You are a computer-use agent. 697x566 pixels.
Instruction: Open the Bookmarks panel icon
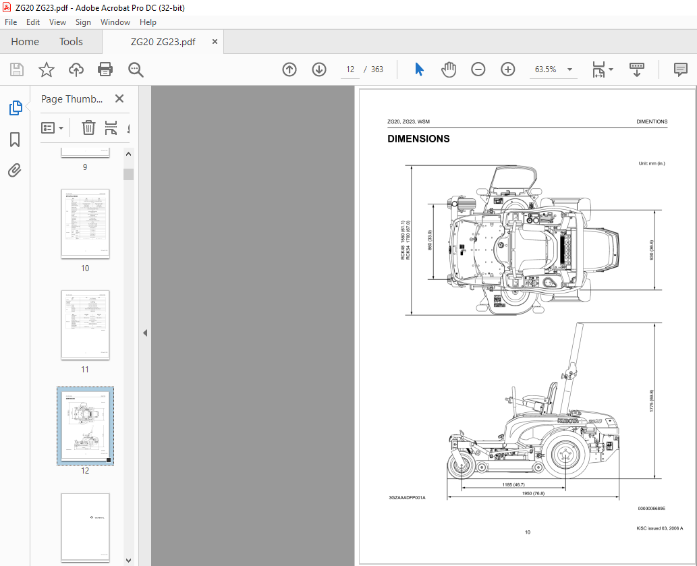click(15, 140)
